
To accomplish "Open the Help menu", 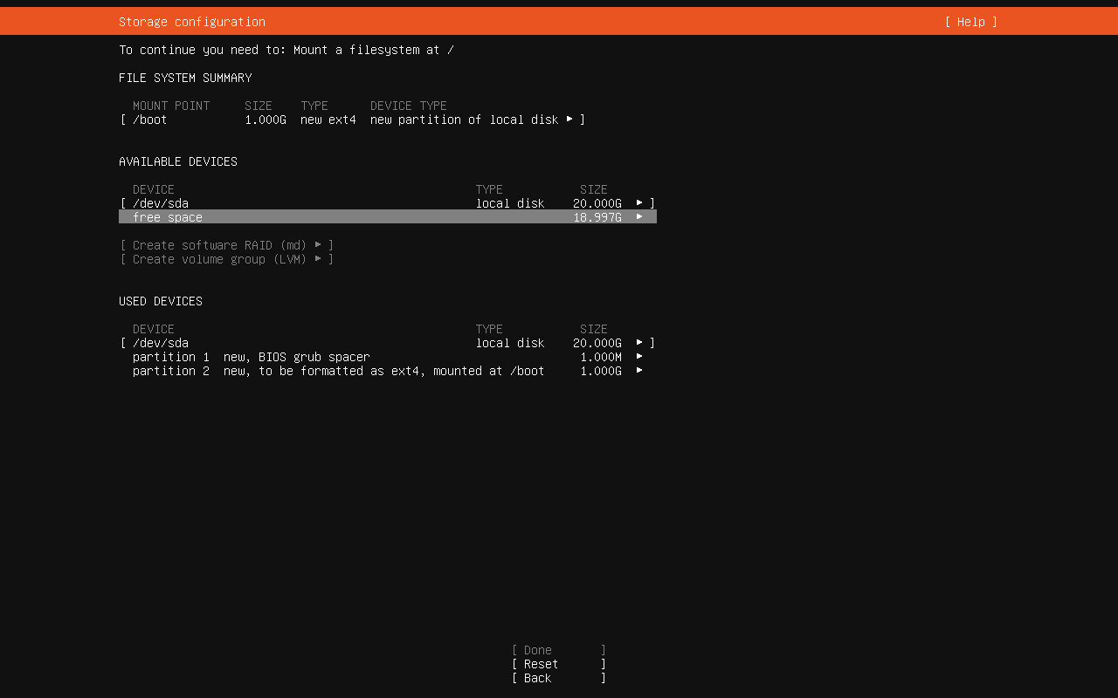I will coord(970,22).
